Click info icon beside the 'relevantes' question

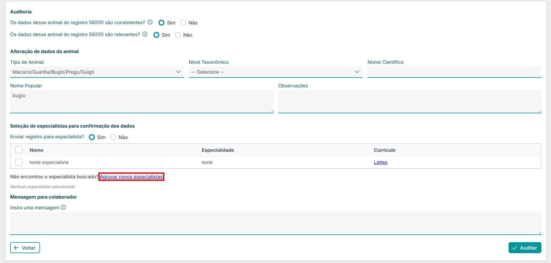(145, 34)
